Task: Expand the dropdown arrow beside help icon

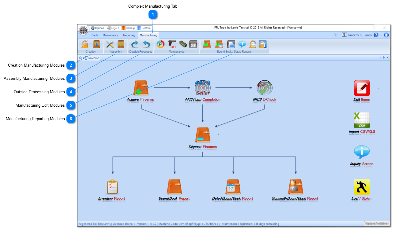Action: click(381, 35)
